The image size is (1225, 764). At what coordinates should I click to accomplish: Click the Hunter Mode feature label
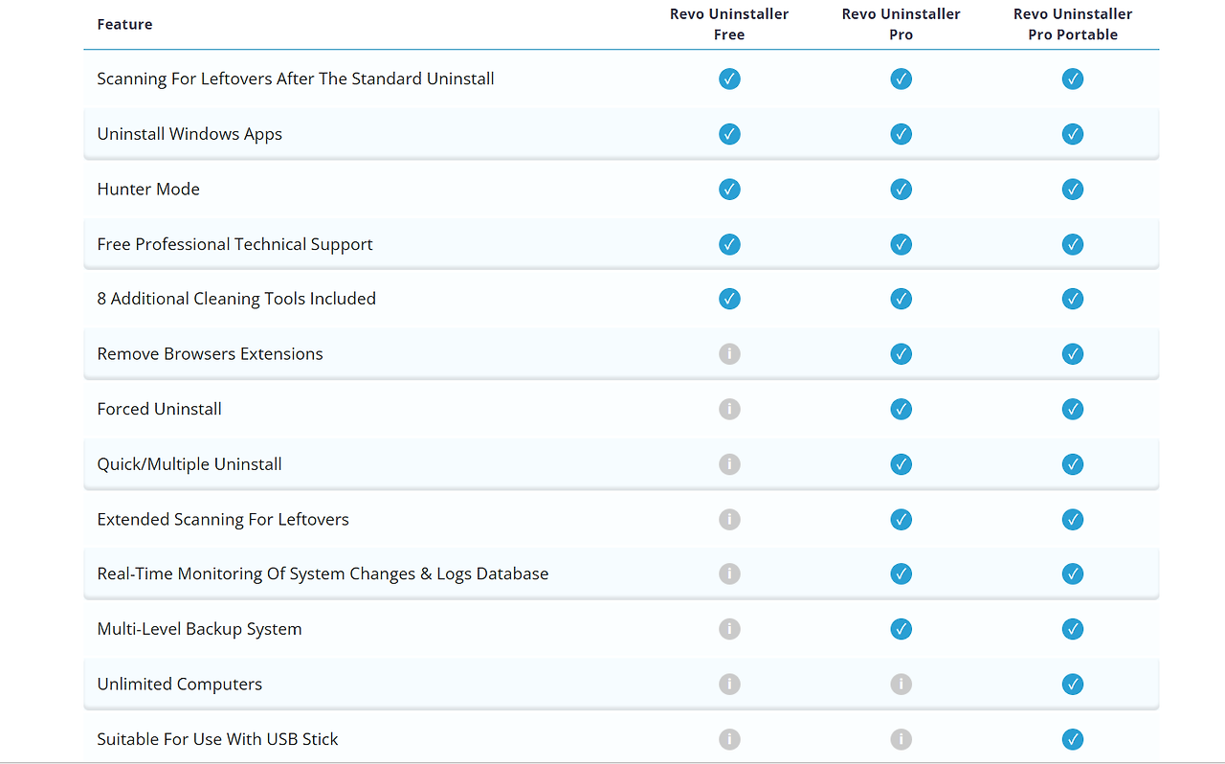tap(148, 189)
